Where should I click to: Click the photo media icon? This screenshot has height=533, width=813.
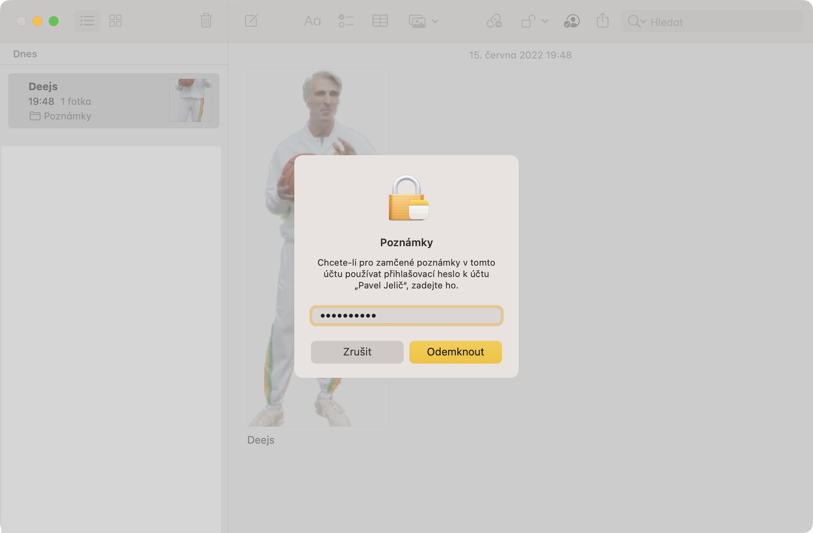tap(417, 21)
